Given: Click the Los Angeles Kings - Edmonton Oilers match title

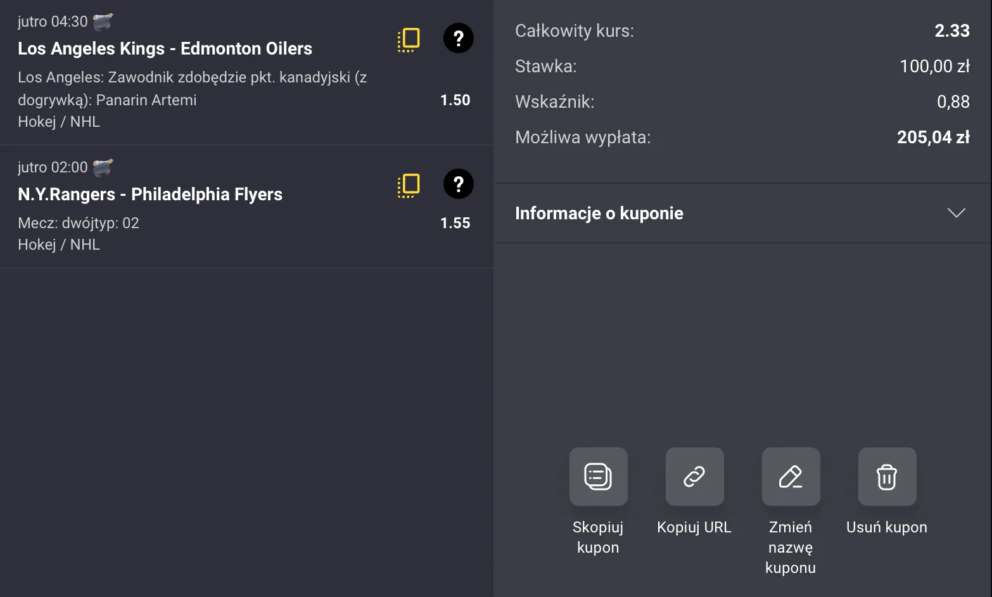Looking at the screenshot, I should pos(165,48).
